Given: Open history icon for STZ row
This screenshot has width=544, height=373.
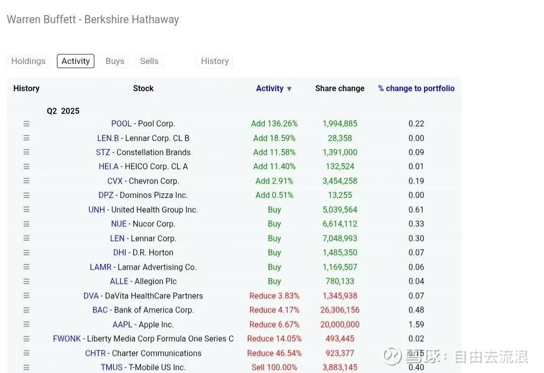Looking at the screenshot, I should tap(26, 152).
